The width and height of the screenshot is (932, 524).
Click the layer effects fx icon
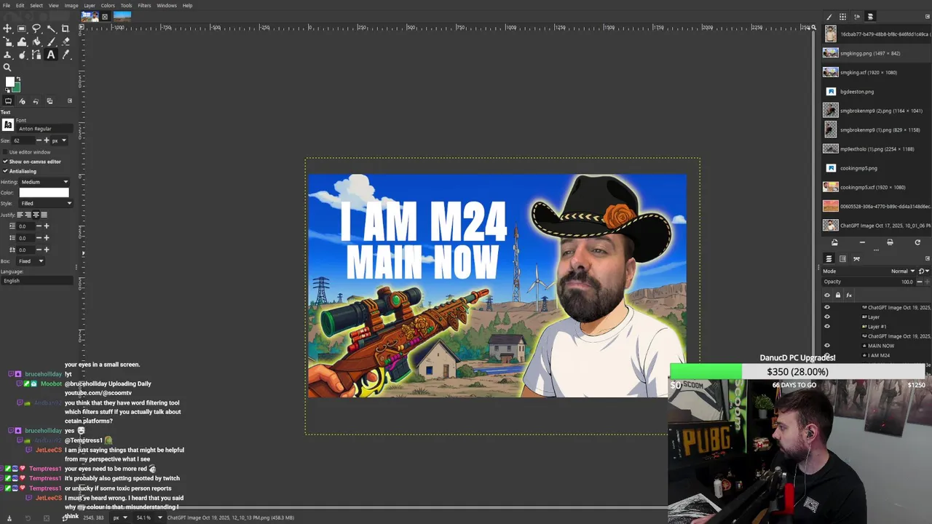[849, 295]
